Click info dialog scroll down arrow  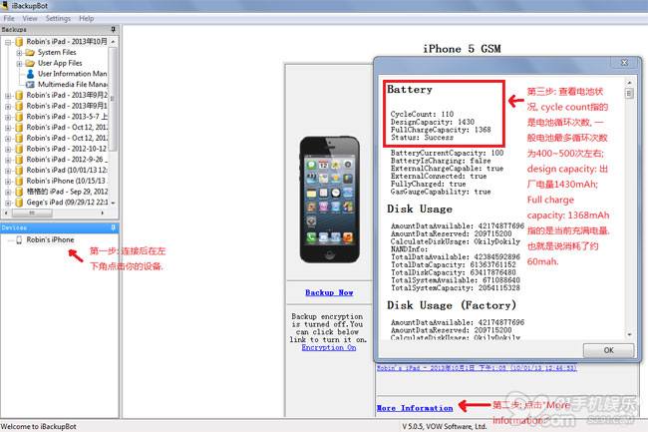coord(629,334)
